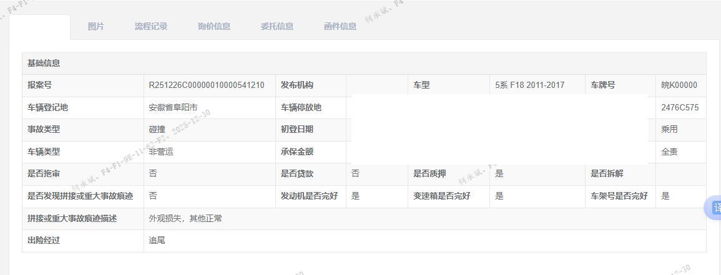Open the 函件信息 tab

click(x=340, y=26)
